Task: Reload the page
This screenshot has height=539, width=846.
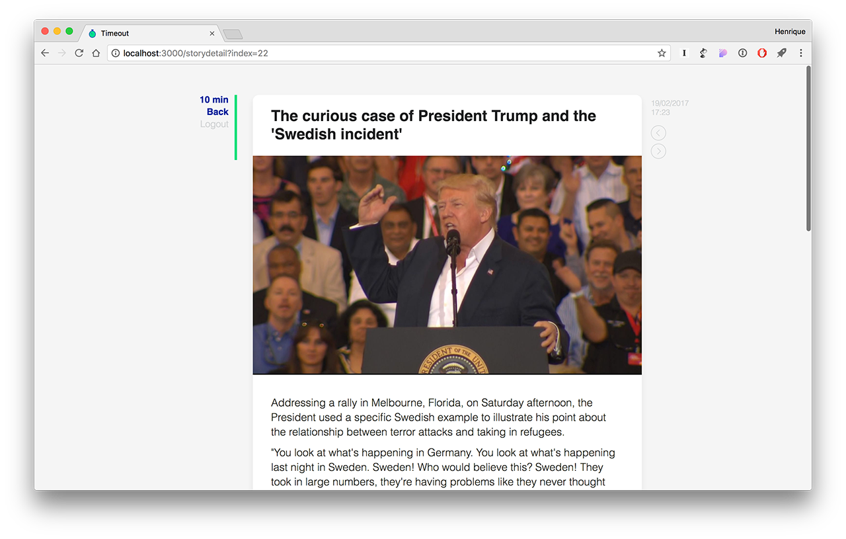Action: pyautogui.click(x=79, y=53)
